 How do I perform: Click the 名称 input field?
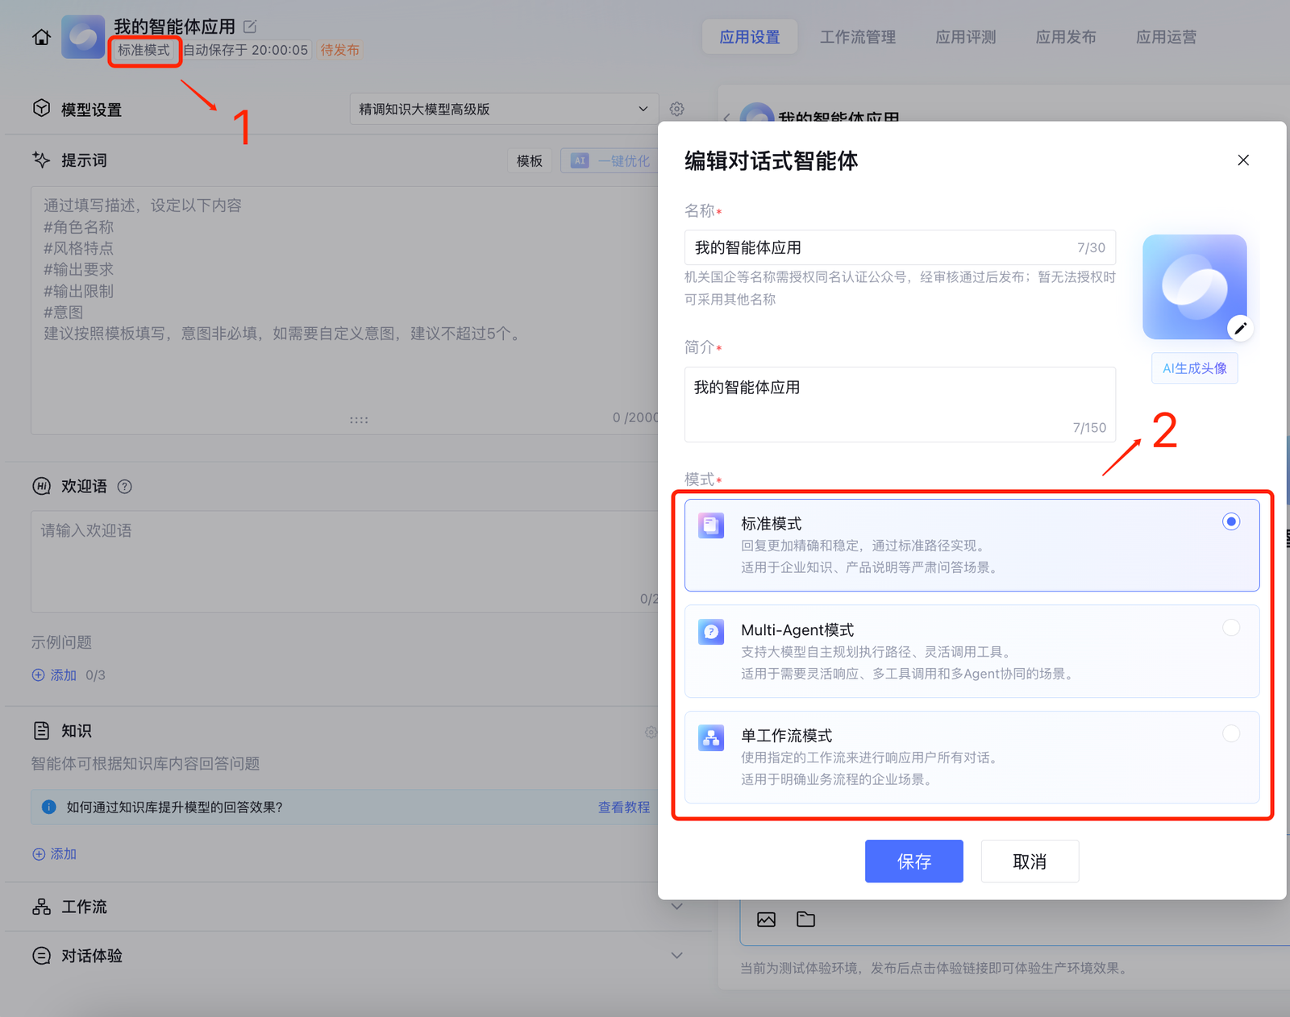tap(879, 247)
